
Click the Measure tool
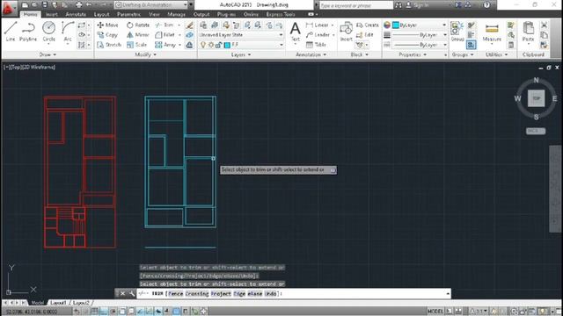click(492, 32)
